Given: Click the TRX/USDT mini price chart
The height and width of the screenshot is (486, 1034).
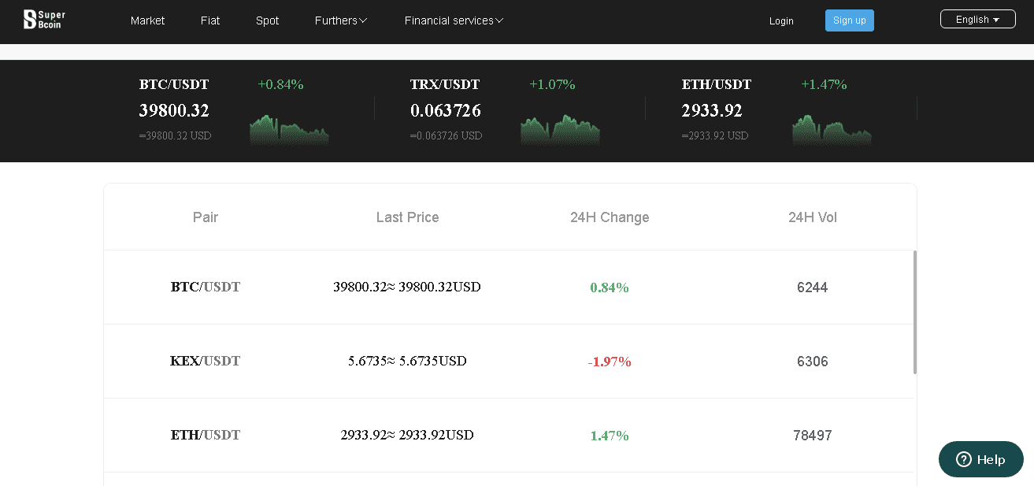Looking at the screenshot, I should click(x=560, y=130).
